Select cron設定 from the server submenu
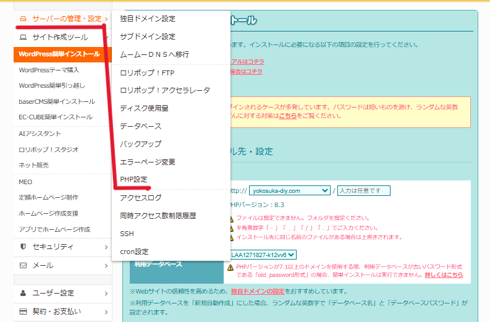Image resolution: width=490 pixels, height=322 pixels. (134, 252)
